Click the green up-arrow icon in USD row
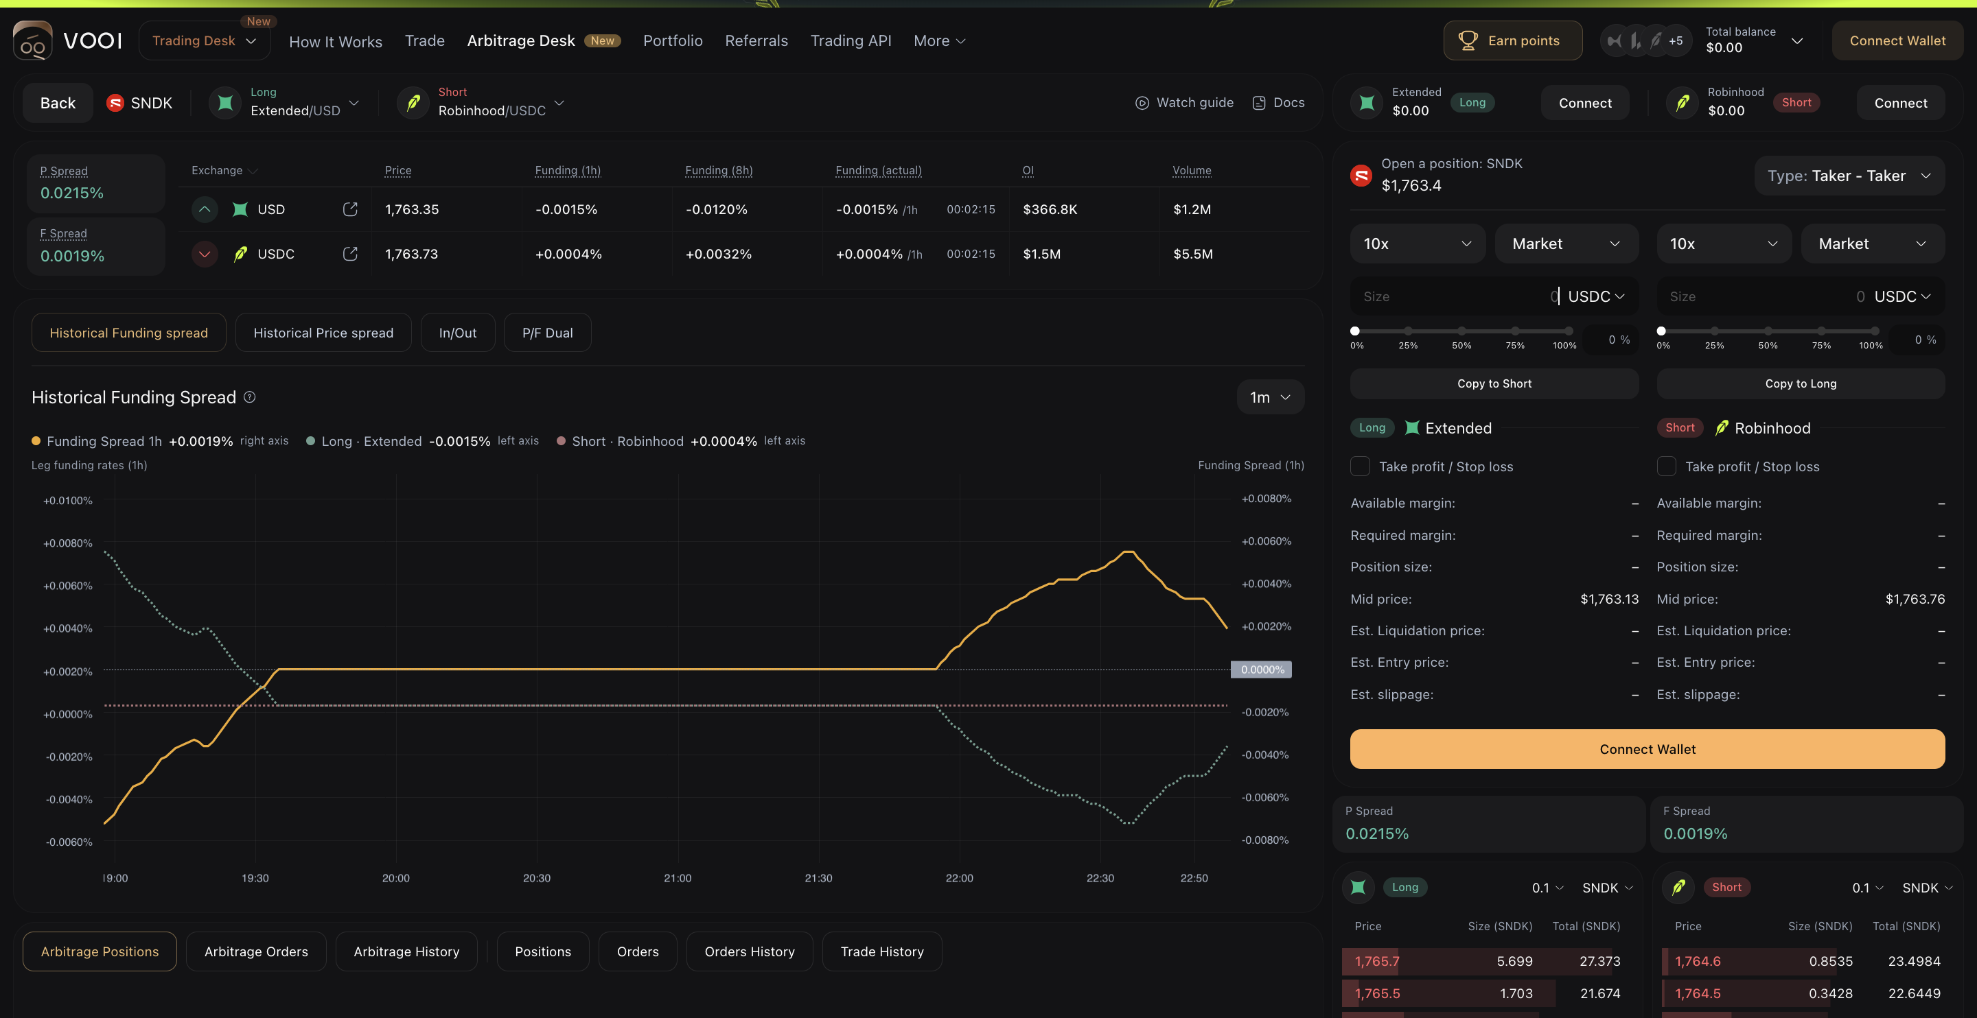This screenshot has height=1018, width=1977. [x=204, y=209]
